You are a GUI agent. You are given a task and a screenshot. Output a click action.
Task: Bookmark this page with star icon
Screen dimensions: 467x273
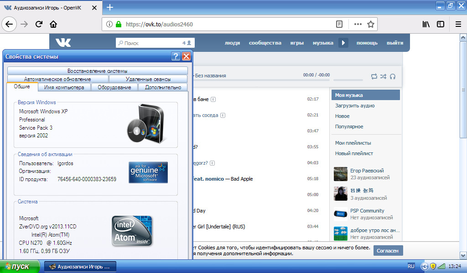(370, 24)
